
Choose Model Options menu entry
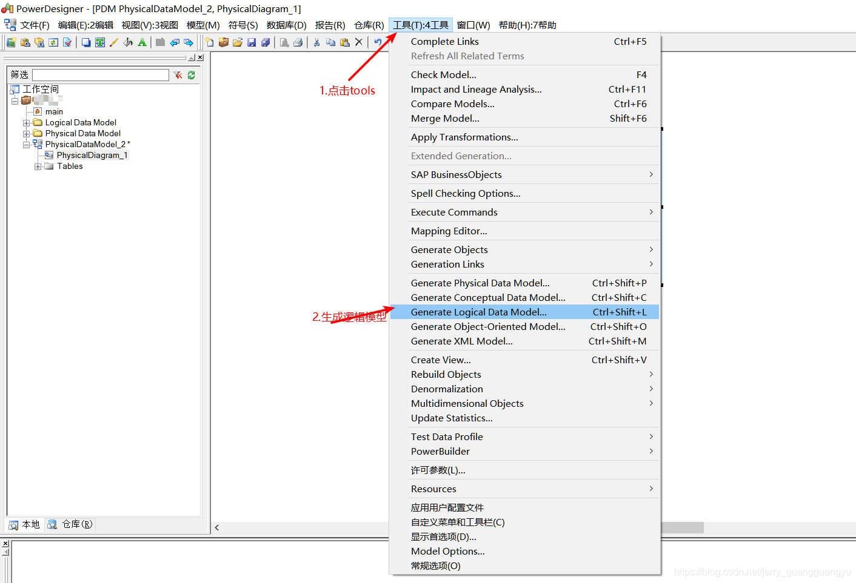click(524, 551)
